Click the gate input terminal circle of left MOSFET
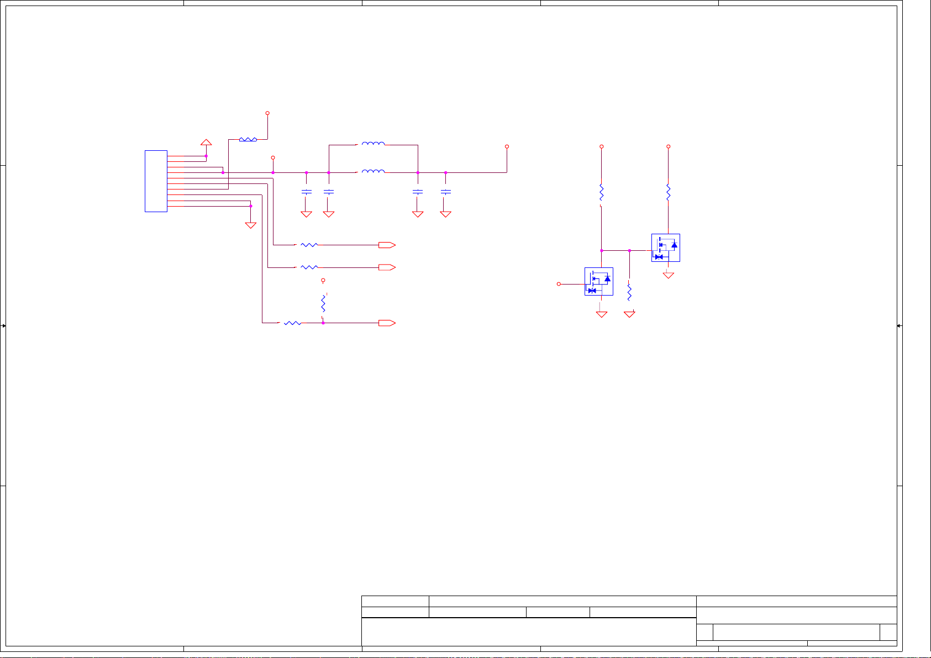This screenshot has height=658, width=931. 559,284
